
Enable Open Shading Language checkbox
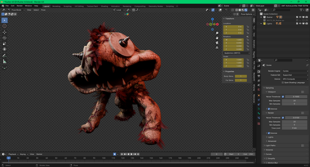(283, 83)
